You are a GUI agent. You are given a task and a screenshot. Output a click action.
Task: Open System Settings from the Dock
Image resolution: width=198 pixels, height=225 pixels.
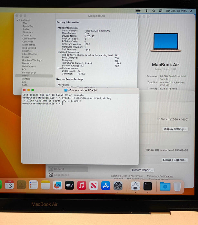[118, 186]
